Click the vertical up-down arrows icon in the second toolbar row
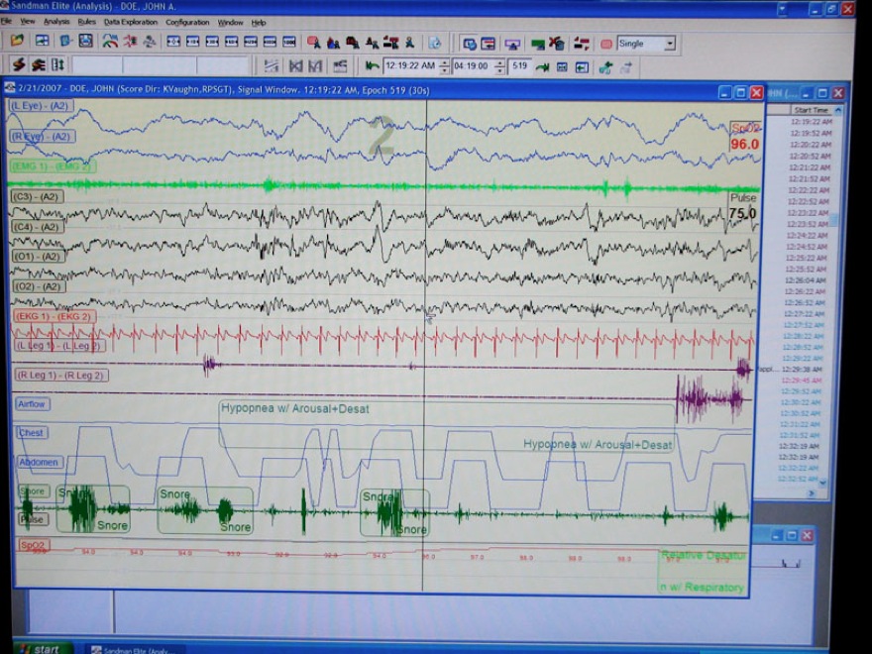 click(58, 65)
